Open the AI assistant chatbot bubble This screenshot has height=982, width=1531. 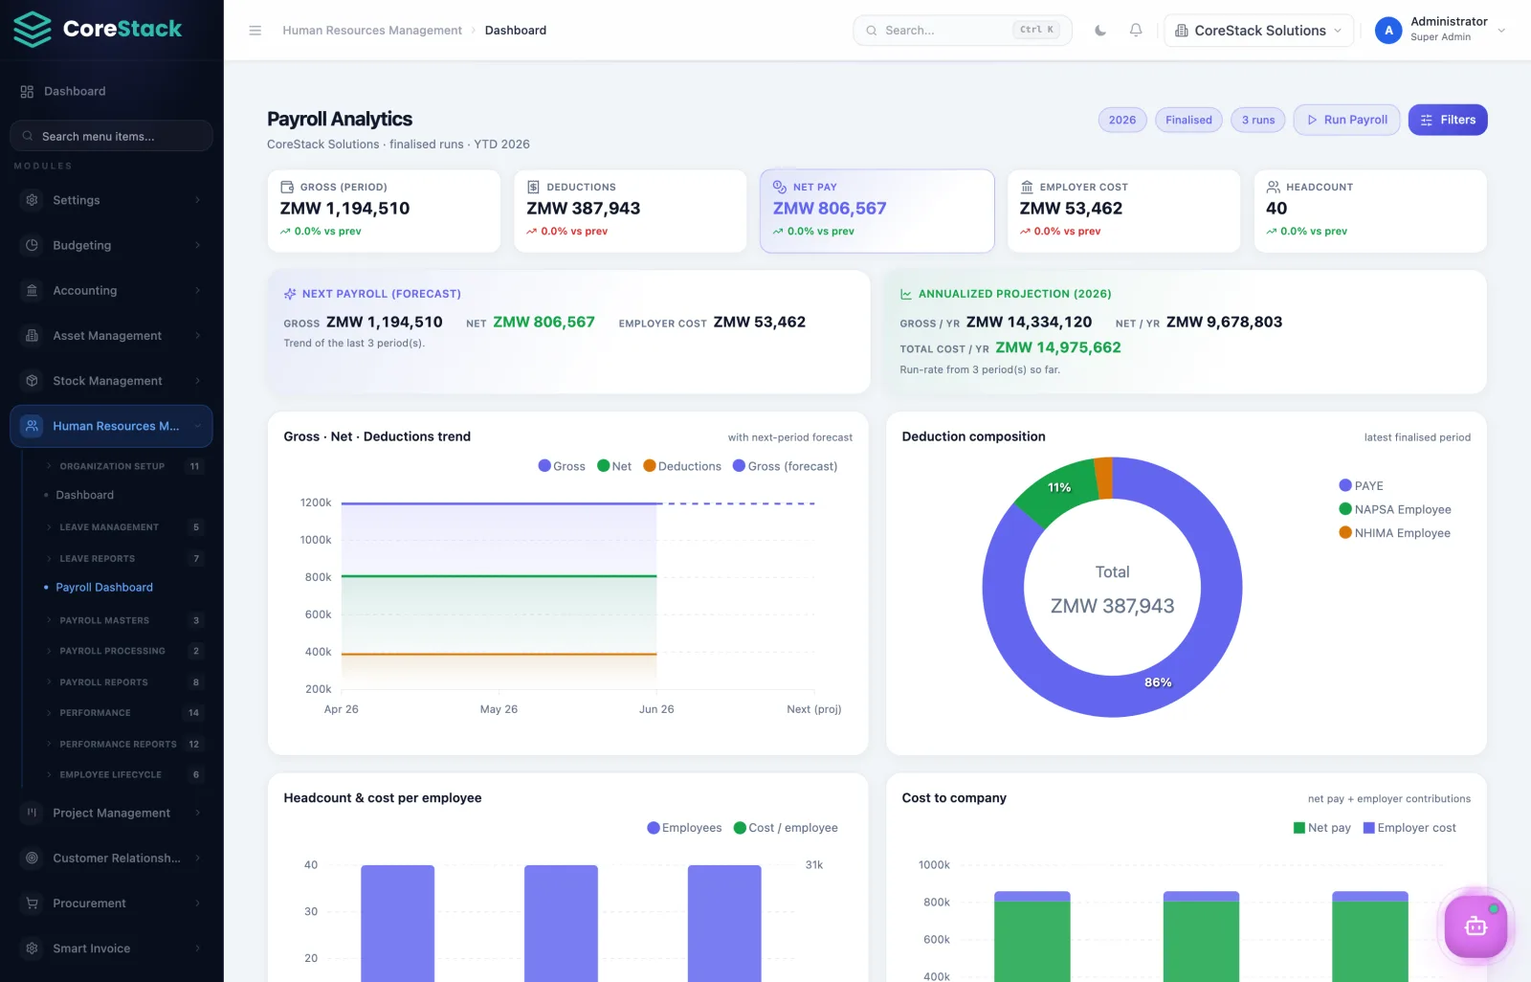(1476, 926)
